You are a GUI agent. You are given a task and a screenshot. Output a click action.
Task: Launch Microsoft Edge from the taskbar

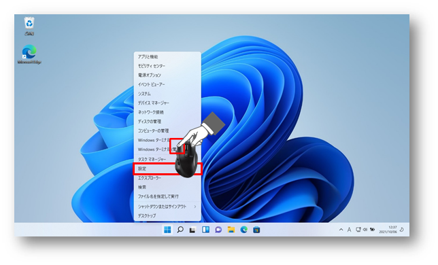244,230
